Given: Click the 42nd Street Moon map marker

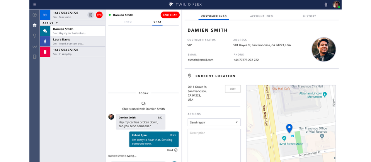Looking at the screenshot, I should (284, 138).
